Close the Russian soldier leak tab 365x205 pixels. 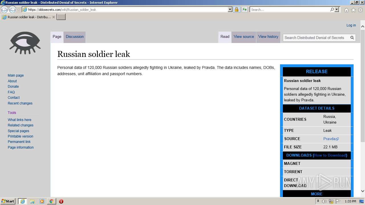pyautogui.click(x=53, y=17)
